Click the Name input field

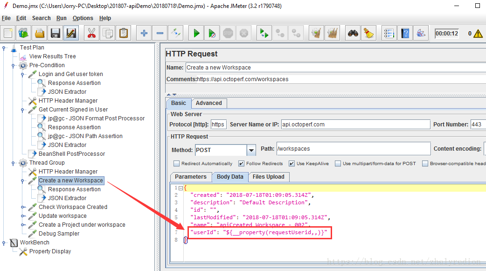point(336,68)
